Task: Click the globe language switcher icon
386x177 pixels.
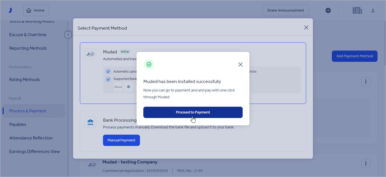Action: 328,10
